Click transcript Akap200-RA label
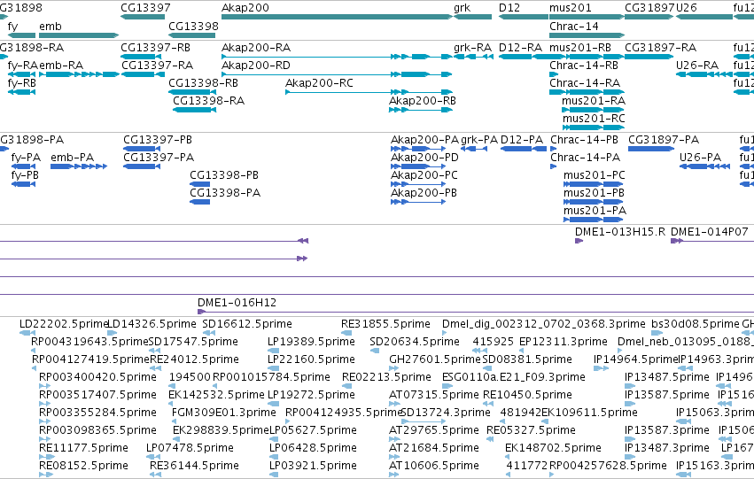This screenshot has height=479, width=754. [x=256, y=48]
